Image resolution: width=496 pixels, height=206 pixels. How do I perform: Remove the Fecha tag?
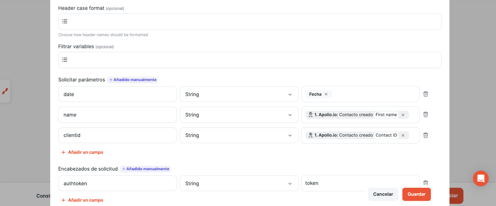[326, 94]
